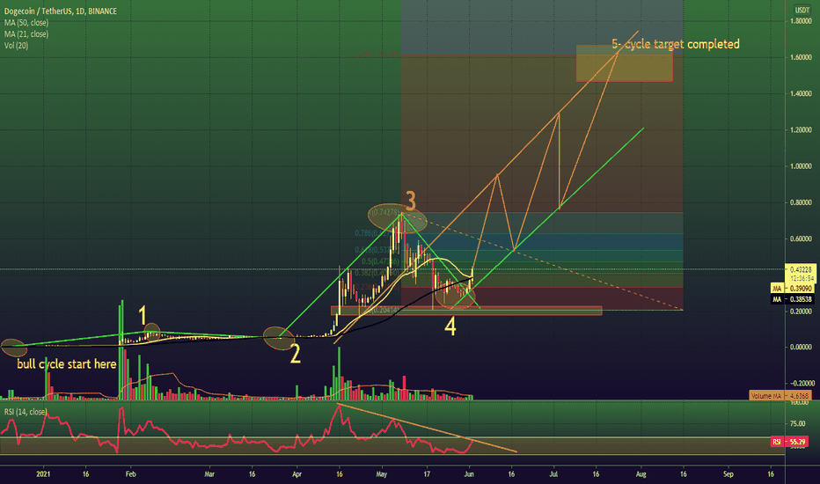Click the 1.20000 price scale label
Viewport: 820px width, 484px height.
(x=802, y=129)
